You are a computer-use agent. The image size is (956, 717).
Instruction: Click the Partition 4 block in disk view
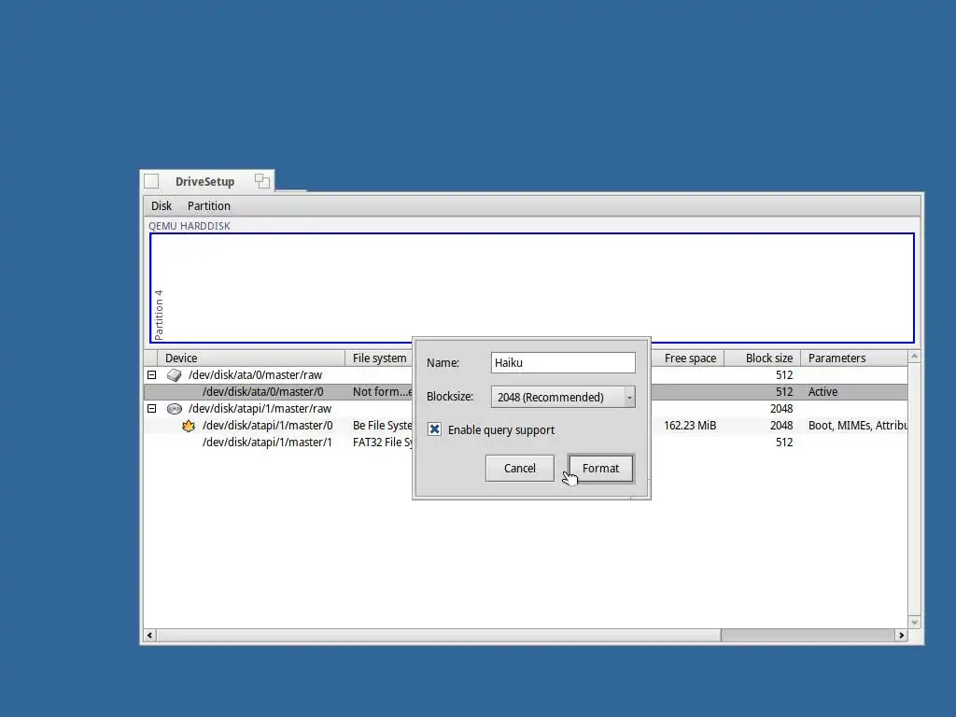click(531, 288)
